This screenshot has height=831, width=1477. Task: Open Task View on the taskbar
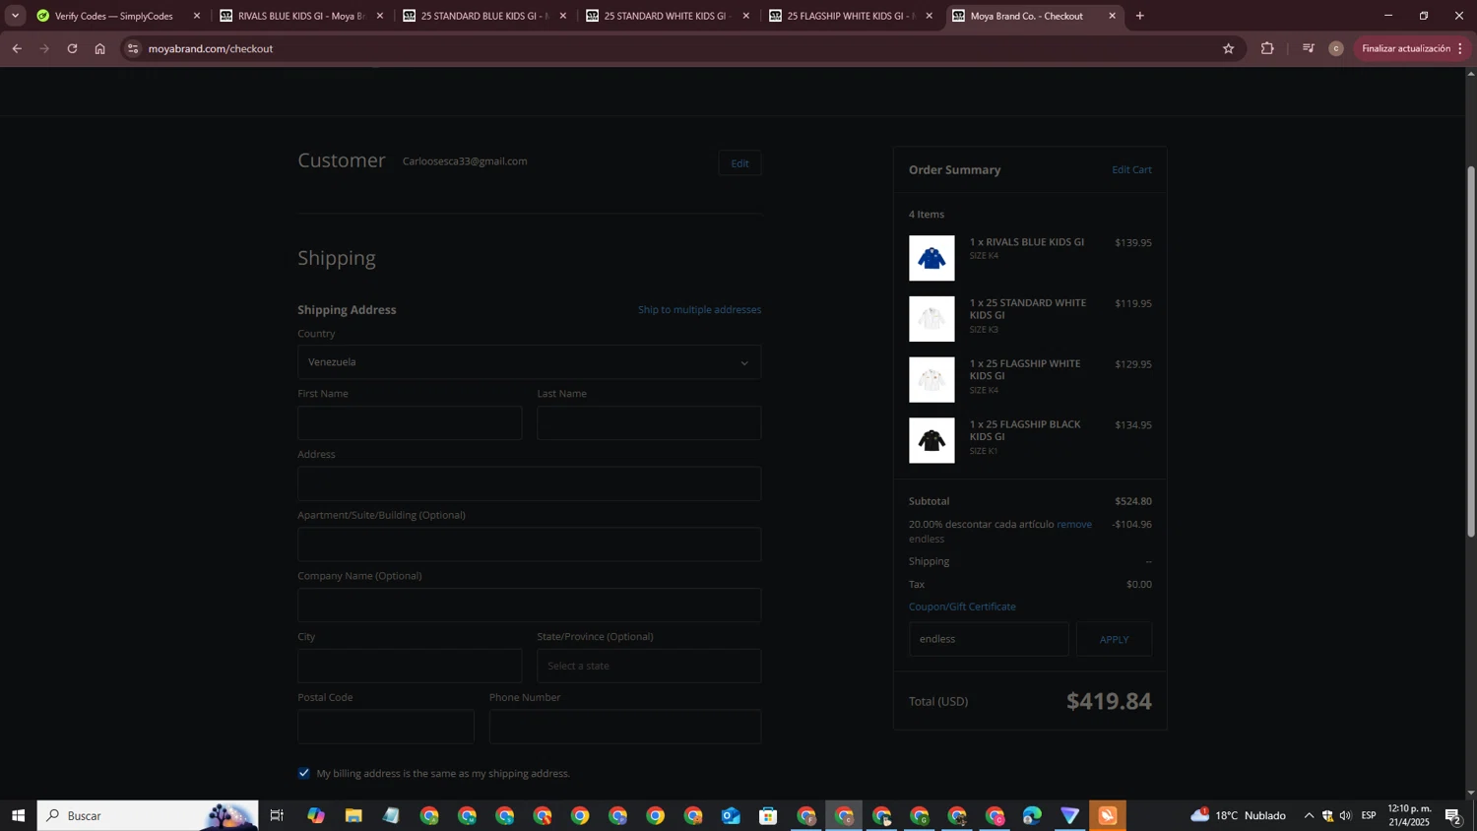click(277, 815)
